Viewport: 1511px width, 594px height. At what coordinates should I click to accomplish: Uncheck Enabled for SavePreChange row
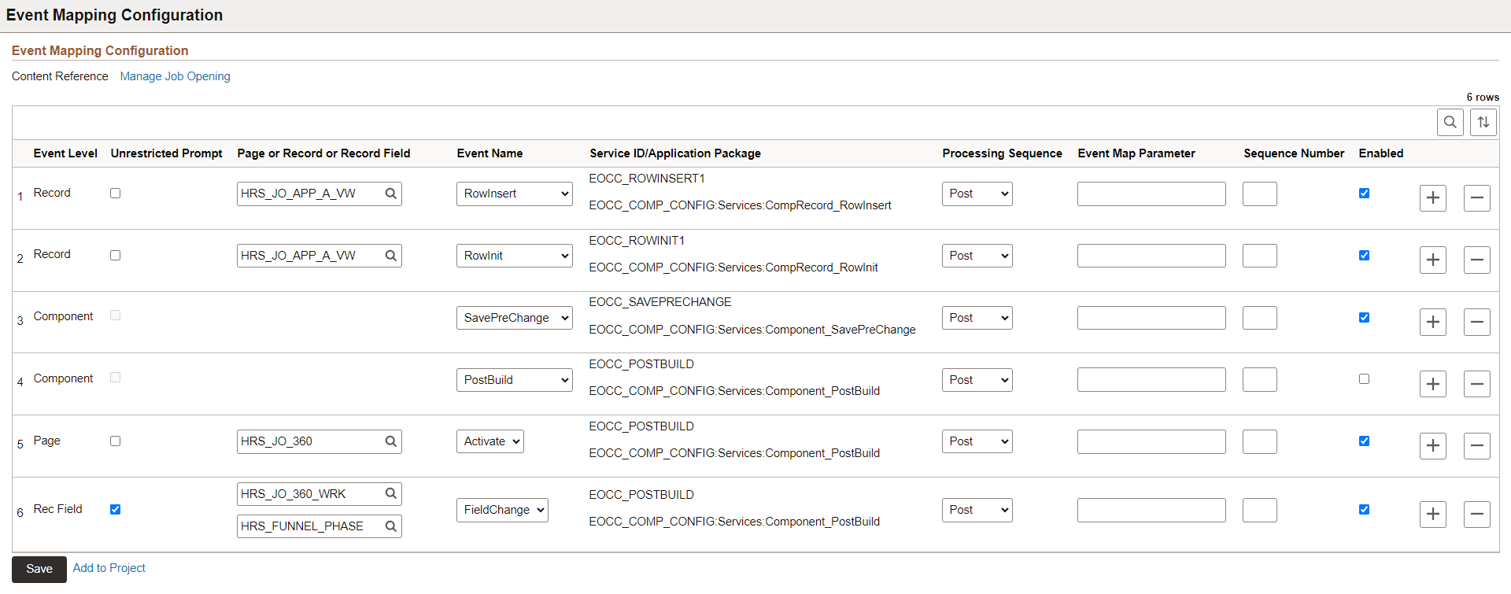pyautogui.click(x=1364, y=317)
